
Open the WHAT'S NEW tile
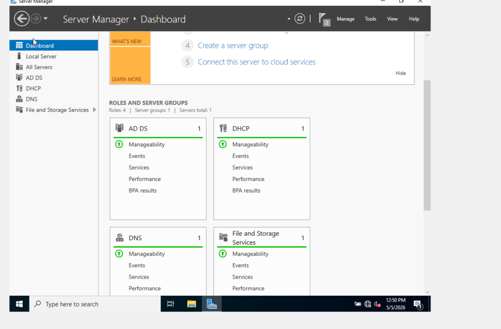[130, 39]
